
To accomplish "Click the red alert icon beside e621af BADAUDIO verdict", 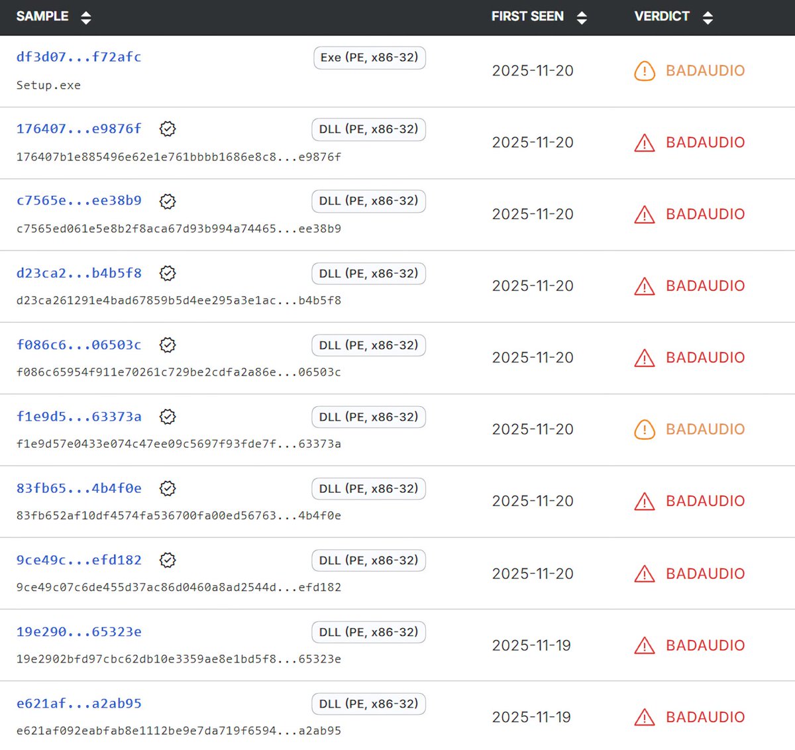I will coord(643,717).
